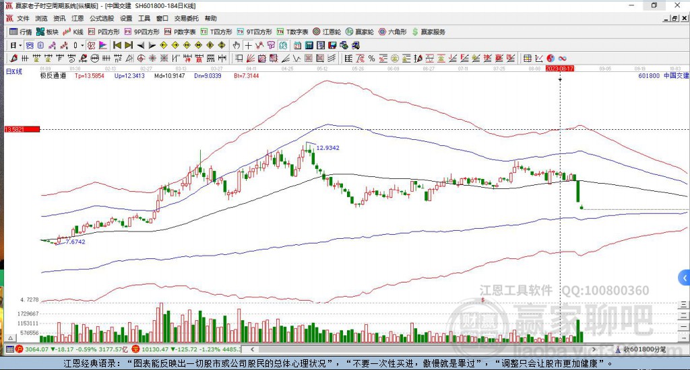Click the 7.6742 low price label

pyautogui.click(x=75, y=242)
